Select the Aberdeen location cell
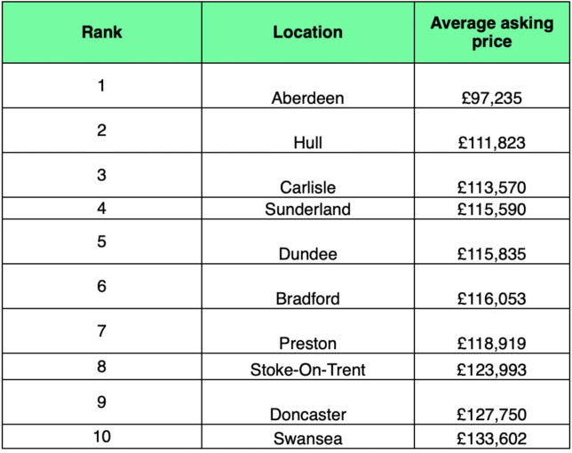Image resolution: width=572 pixels, height=453 pixels. (307, 98)
